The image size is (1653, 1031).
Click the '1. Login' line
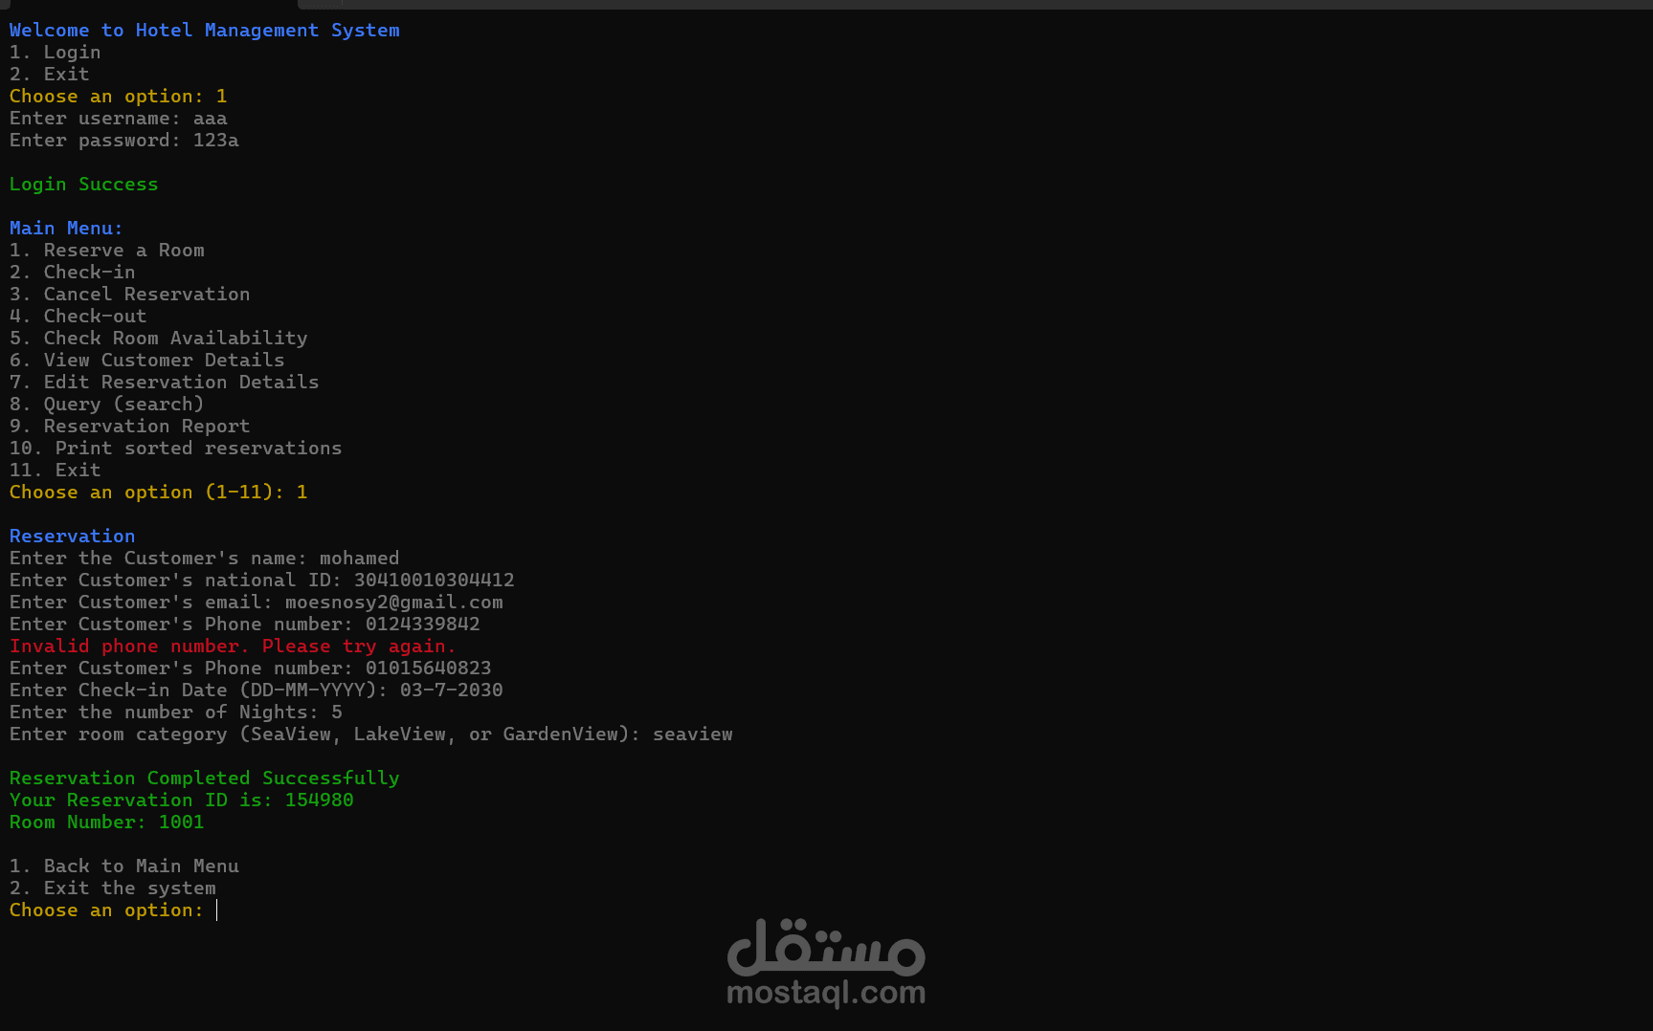click(x=55, y=53)
